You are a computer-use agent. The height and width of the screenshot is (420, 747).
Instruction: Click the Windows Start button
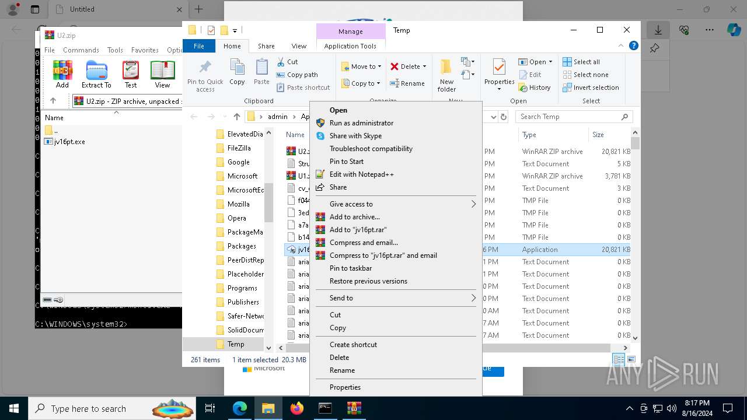[13, 408]
